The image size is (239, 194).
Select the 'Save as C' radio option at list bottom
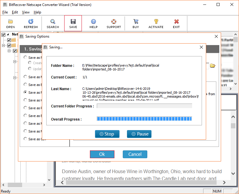[x=25, y=139]
